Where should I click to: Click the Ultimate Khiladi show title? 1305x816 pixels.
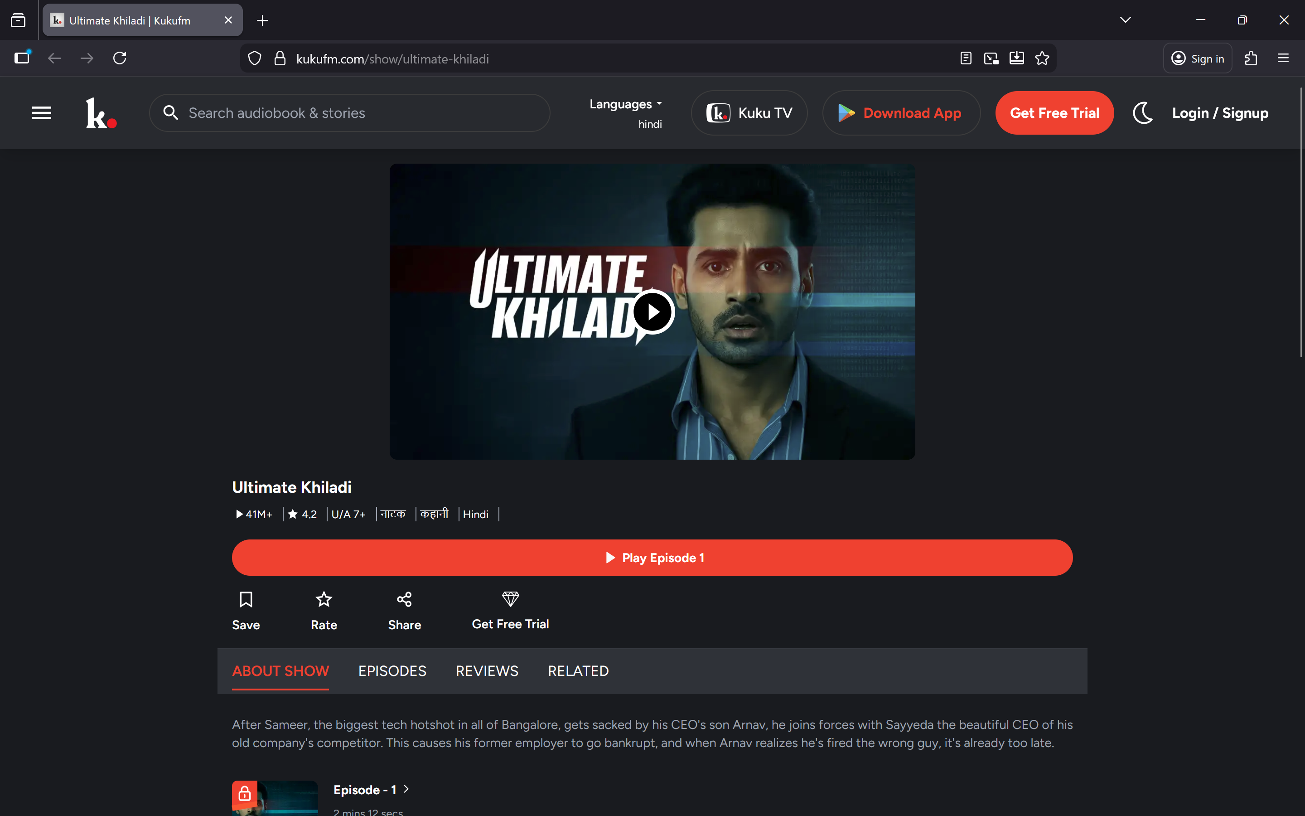tap(292, 487)
